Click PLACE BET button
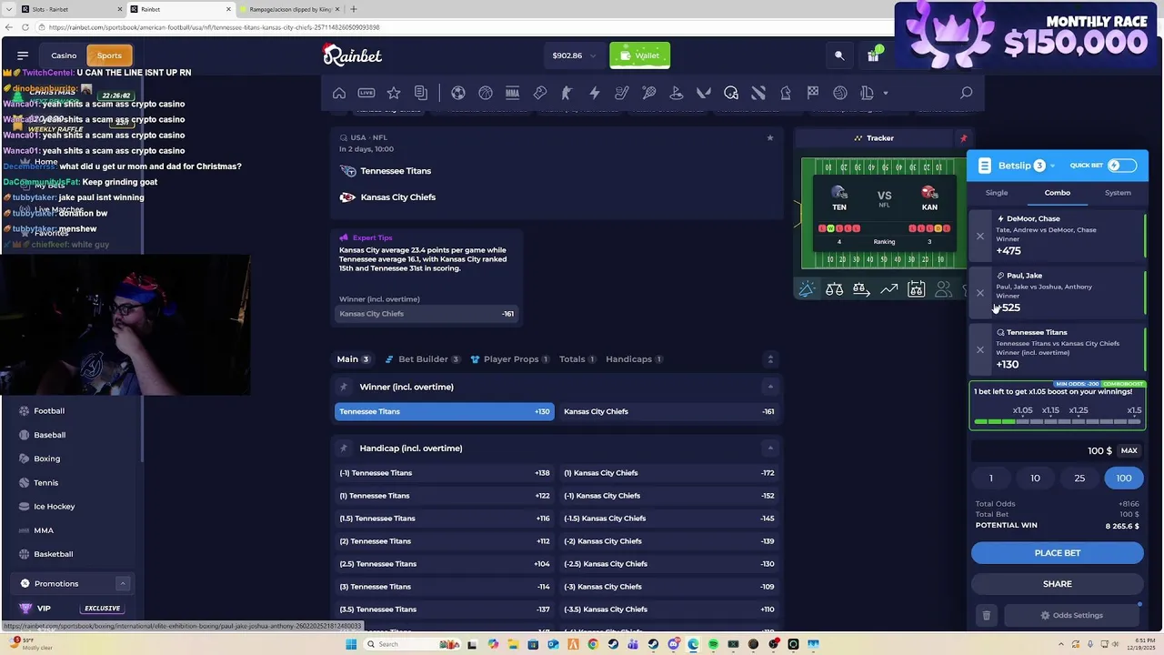Screen dimensions: 1164x655 (1057, 553)
